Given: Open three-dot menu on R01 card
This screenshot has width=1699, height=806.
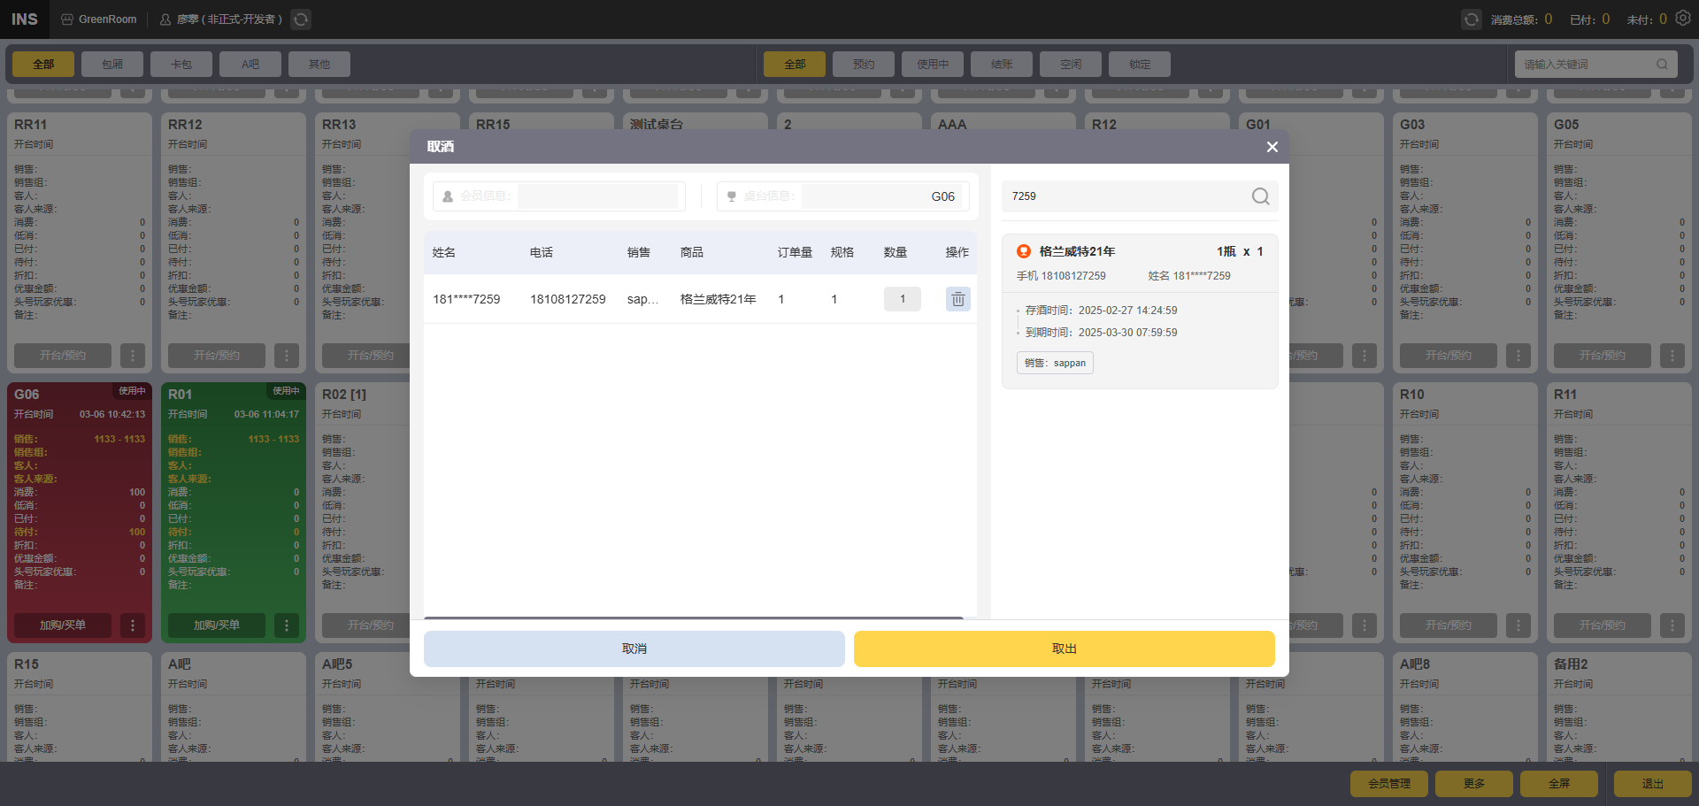Looking at the screenshot, I should click(x=287, y=626).
